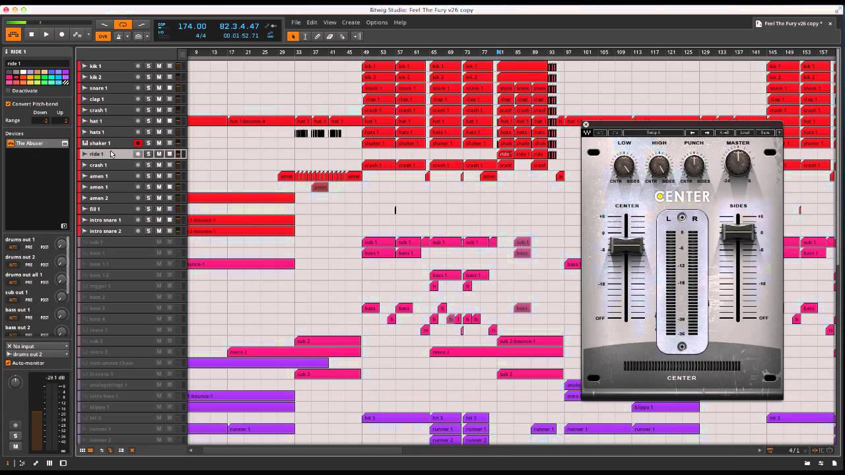Viewport: 845px width, 475px height.
Task: Toggle the metronome icon
Action: tap(119, 36)
